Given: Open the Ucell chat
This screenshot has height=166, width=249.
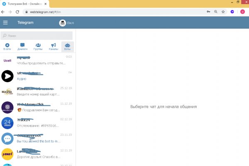Looking at the screenshot, I should tap(37, 60).
